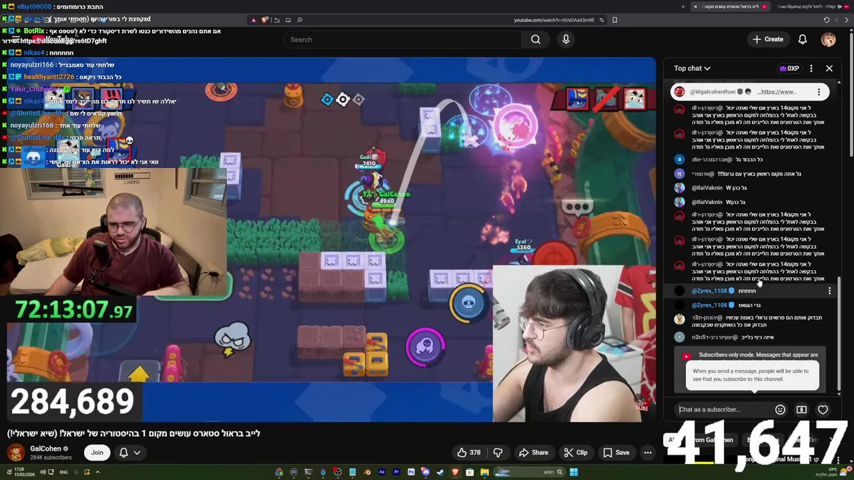The width and height of the screenshot is (854, 480).
Task: Click the live stream video player
Action: pos(332,240)
